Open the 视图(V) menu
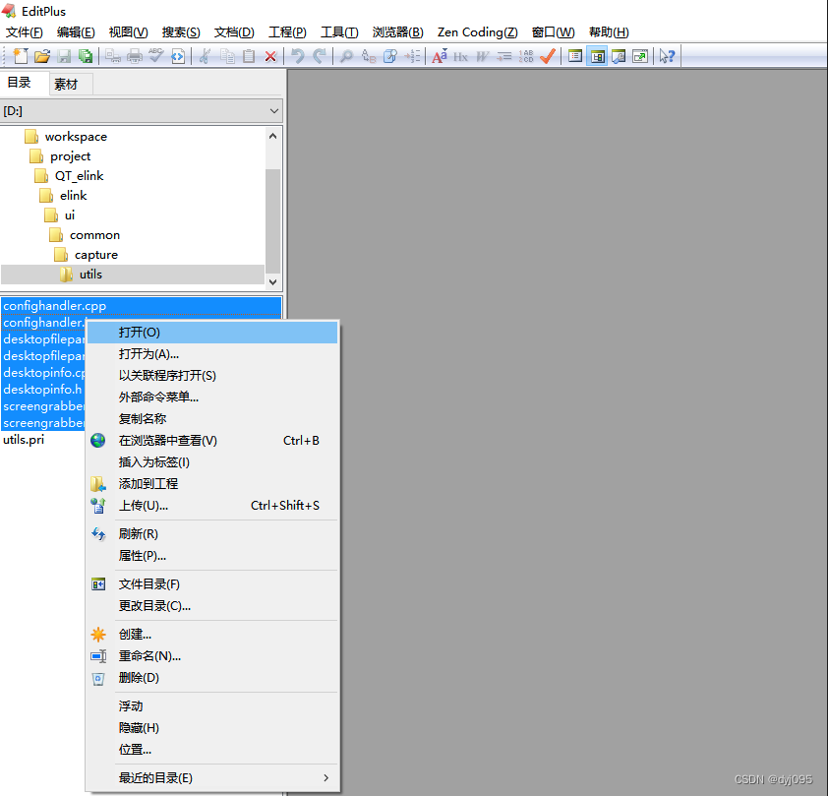This screenshot has width=828, height=796. tap(128, 32)
